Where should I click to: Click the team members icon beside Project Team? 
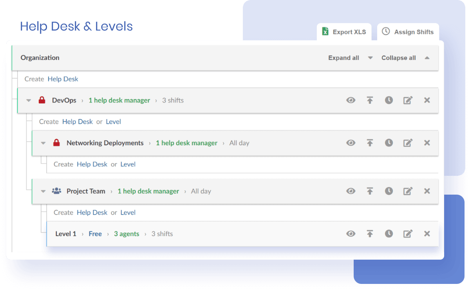click(x=56, y=191)
